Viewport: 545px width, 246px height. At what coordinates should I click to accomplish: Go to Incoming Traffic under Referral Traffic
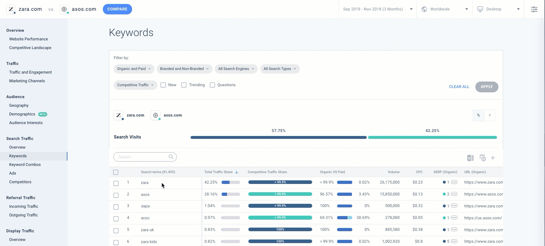pos(23,206)
